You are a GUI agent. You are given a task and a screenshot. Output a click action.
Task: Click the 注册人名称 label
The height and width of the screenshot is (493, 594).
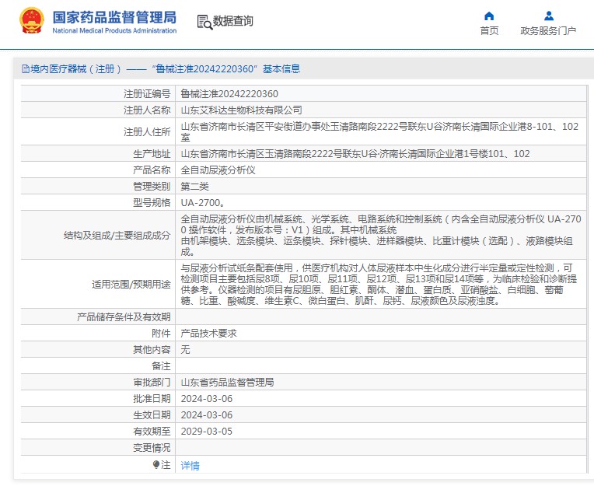tap(147, 110)
